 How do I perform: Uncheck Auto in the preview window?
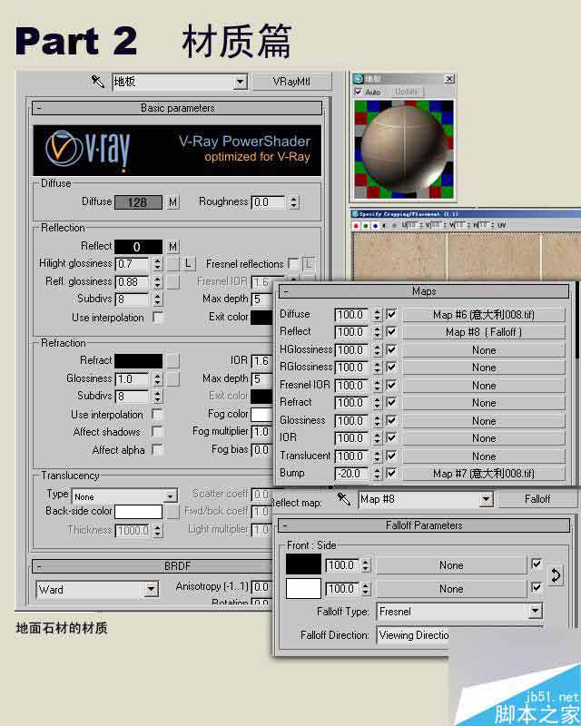(x=359, y=92)
